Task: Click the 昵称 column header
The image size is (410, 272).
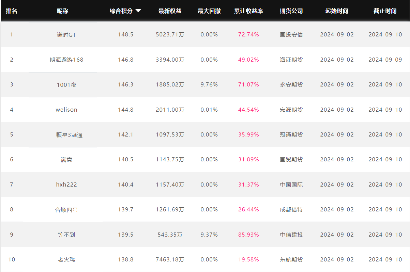Action: tap(63, 11)
